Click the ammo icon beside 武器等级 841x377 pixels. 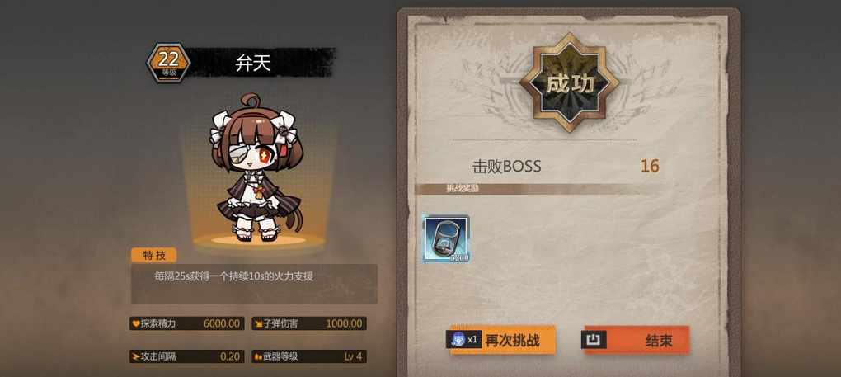(x=258, y=356)
